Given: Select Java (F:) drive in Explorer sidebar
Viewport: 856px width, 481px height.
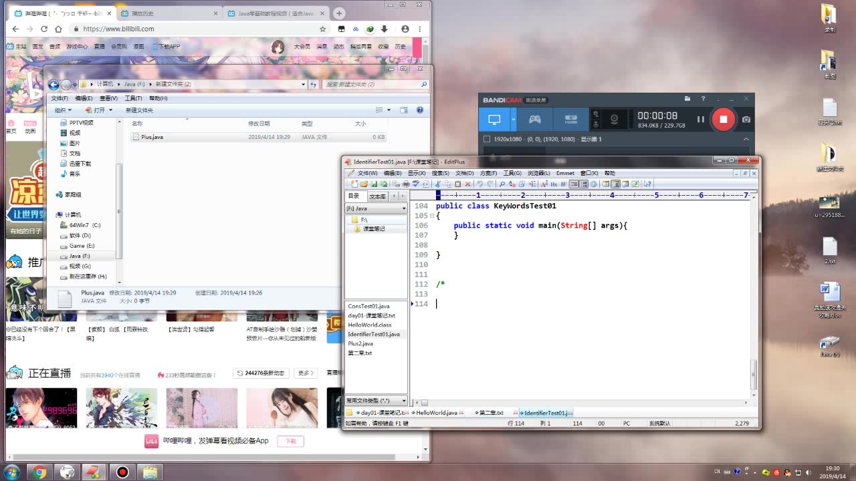Looking at the screenshot, I should pyautogui.click(x=80, y=256).
